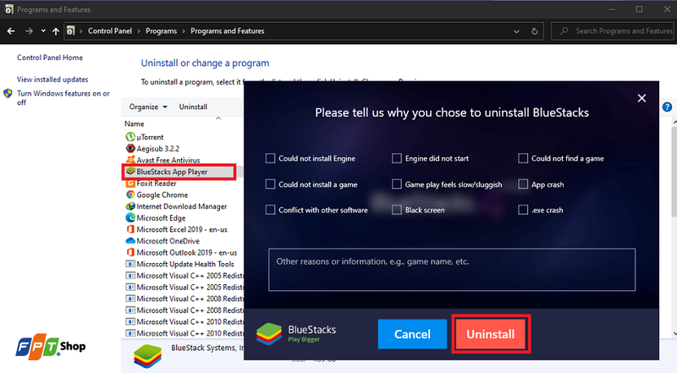Viewport: 677px width, 373px height.
Task: Check the .exe crash option
Action: (x=523, y=210)
